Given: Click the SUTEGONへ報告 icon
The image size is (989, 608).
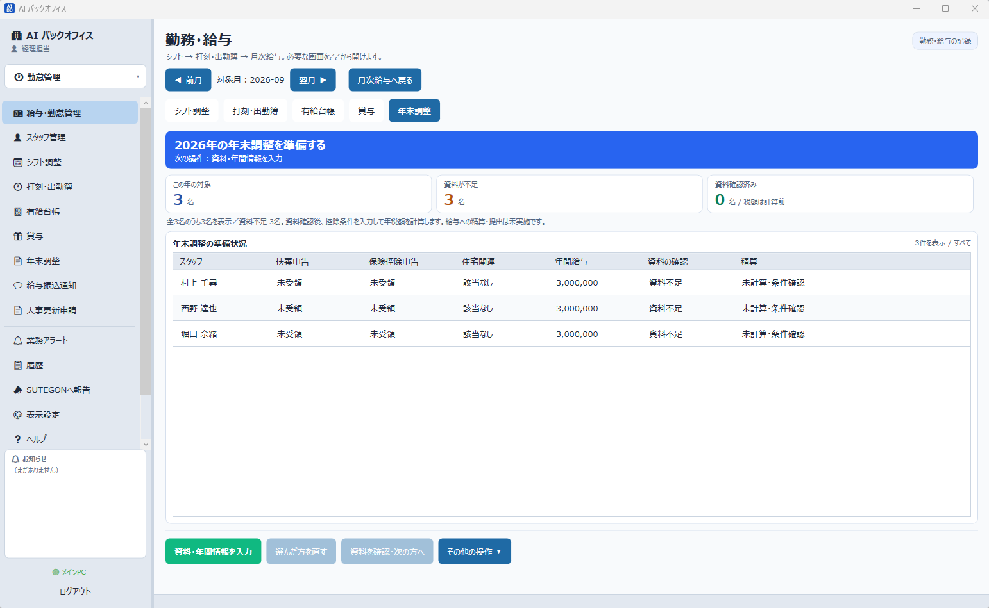Looking at the screenshot, I should [18, 390].
